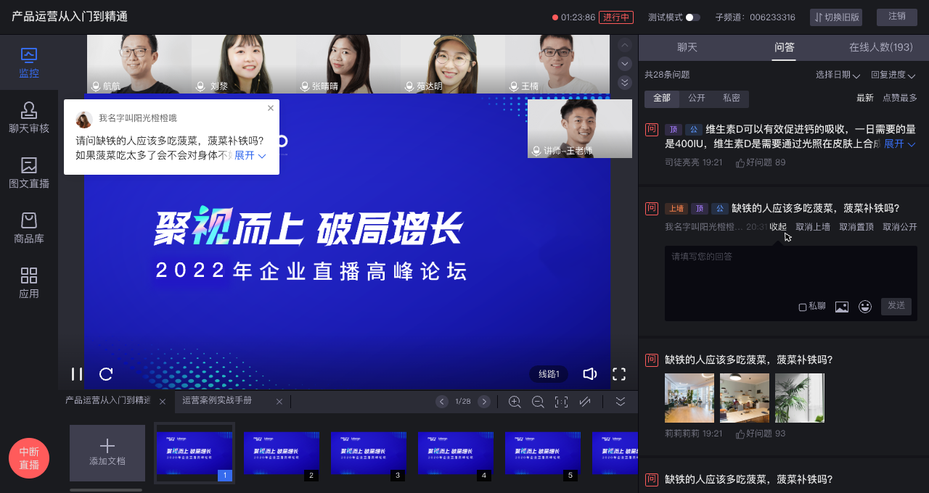Image resolution: width=929 pixels, height=493 pixels.
Task: Click 取消公开 on the question
Action: coord(900,227)
